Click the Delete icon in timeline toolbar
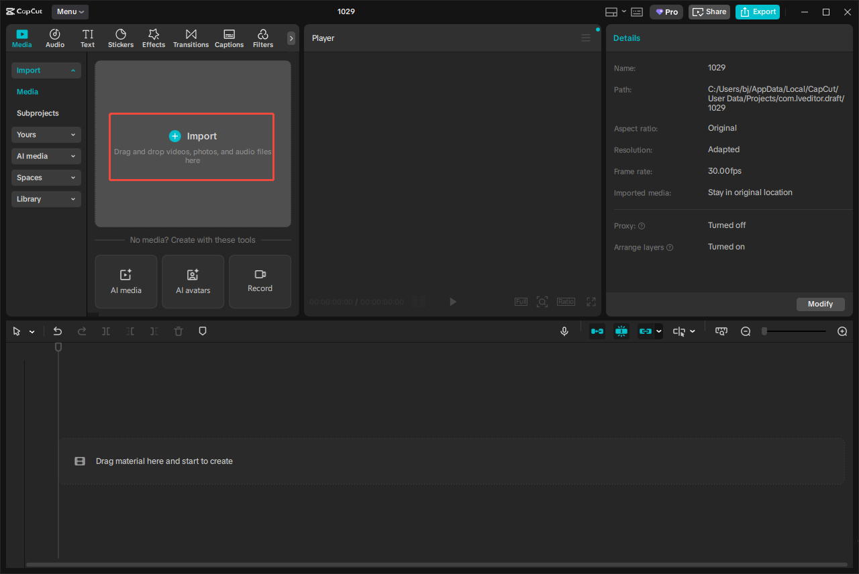 click(x=178, y=331)
